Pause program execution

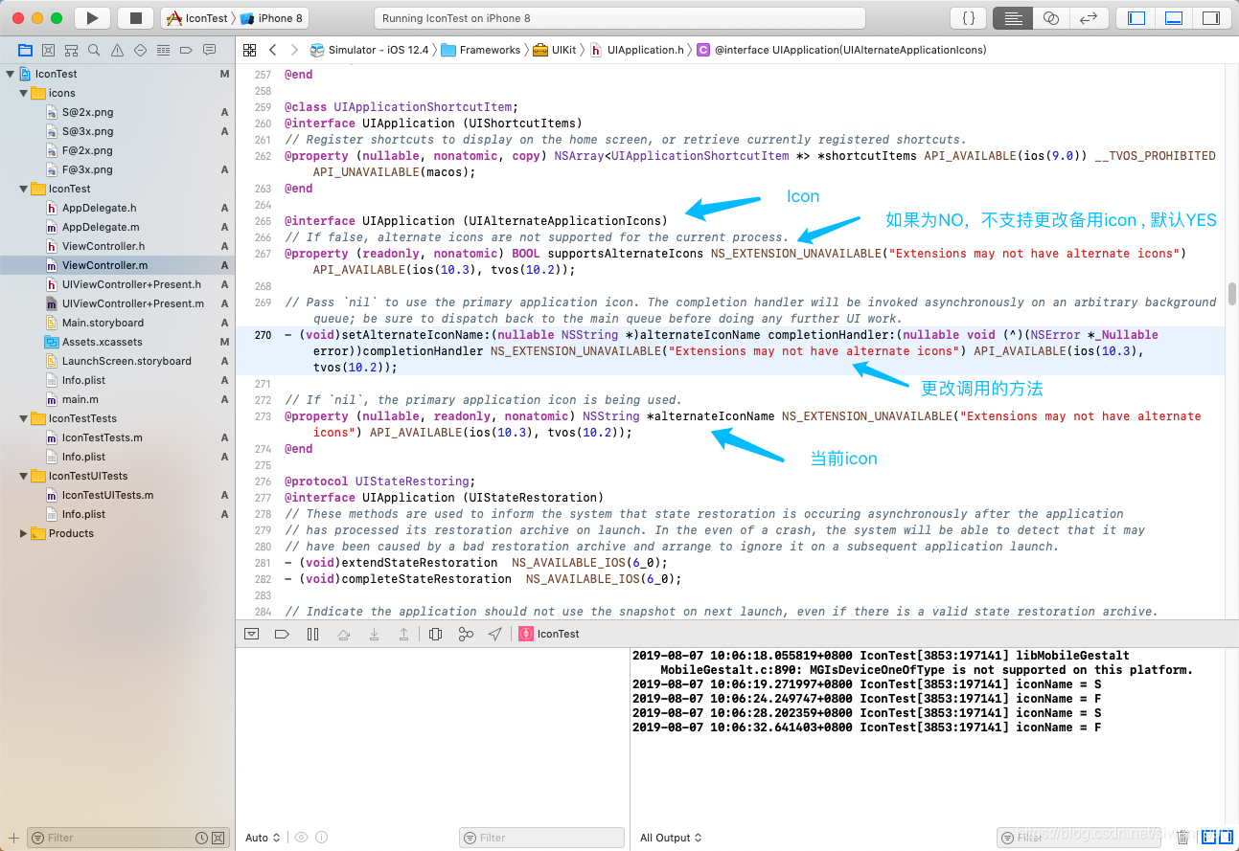click(312, 634)
